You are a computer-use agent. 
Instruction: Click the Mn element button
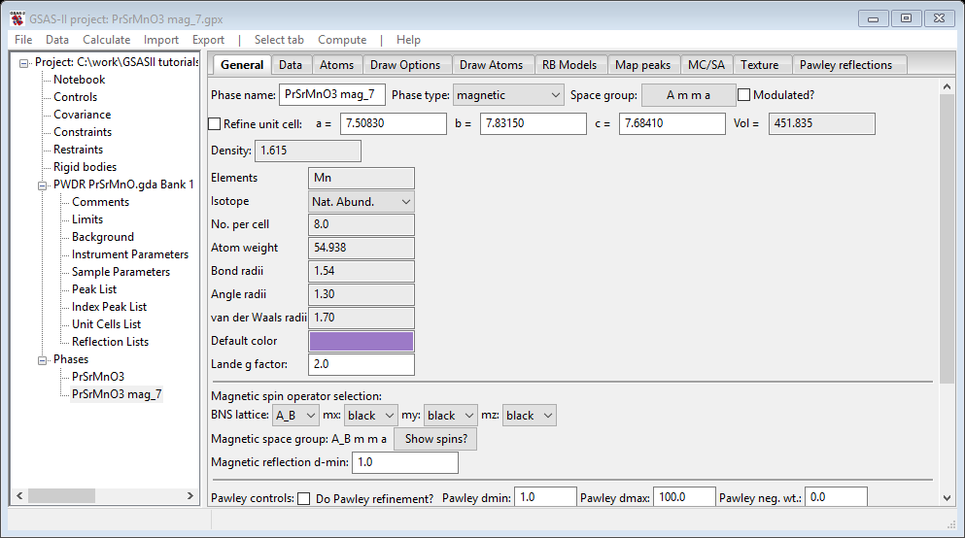pos(362,179)
